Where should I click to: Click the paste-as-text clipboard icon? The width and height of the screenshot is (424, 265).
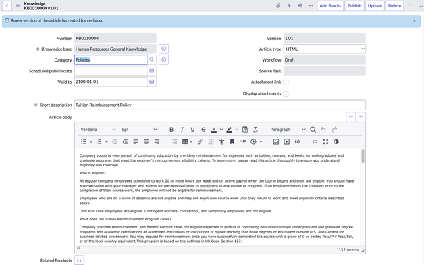[245, 130]
